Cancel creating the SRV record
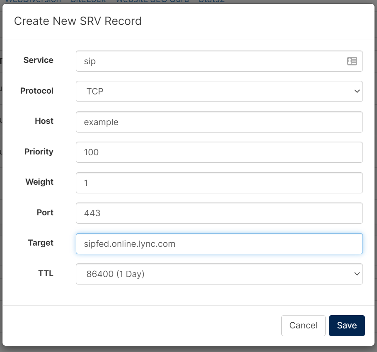This screenshot has width=377, height=352. (x=303, y=325)
